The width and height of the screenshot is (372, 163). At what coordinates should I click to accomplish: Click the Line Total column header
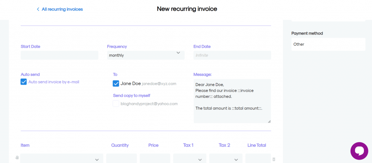(257, 145)
